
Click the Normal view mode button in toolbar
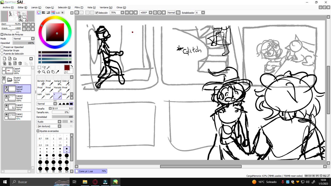coord(171,13)
